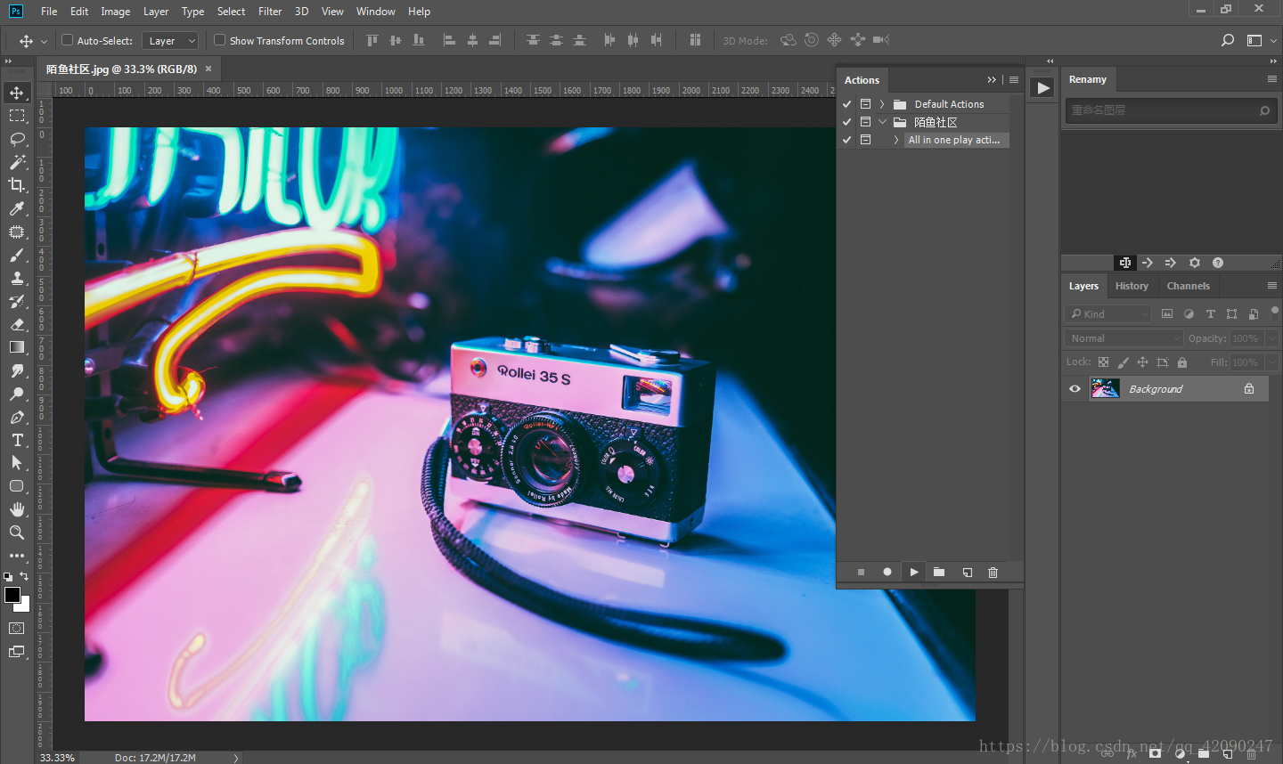The image size is (1283, 764).
Task: Toggle lock transparent pixels in Layers
Action: pos(1103,362)
